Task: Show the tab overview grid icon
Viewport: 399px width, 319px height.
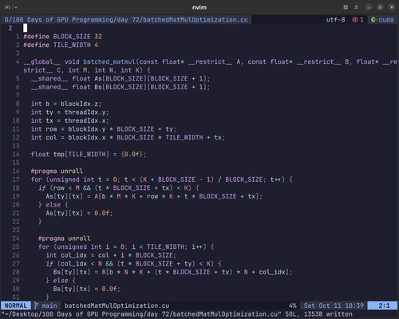Action: [346, 7]
